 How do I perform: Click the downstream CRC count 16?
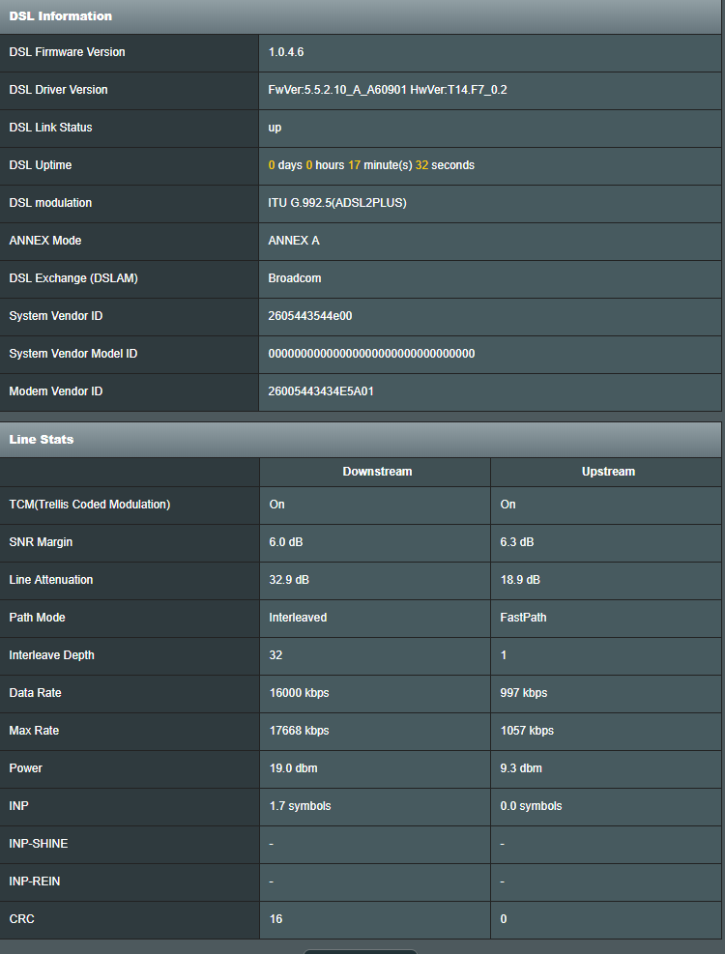click(275, 919)
